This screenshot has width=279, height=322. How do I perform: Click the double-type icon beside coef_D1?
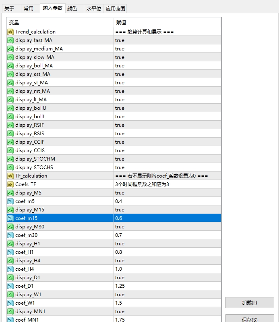10,286
